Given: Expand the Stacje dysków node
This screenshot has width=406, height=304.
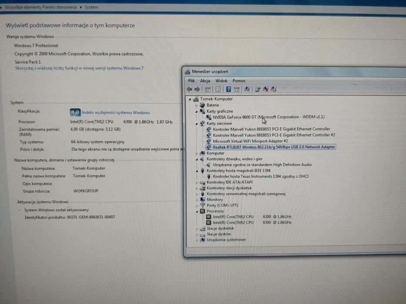Looking at the screenshot, I should [197, 235].
